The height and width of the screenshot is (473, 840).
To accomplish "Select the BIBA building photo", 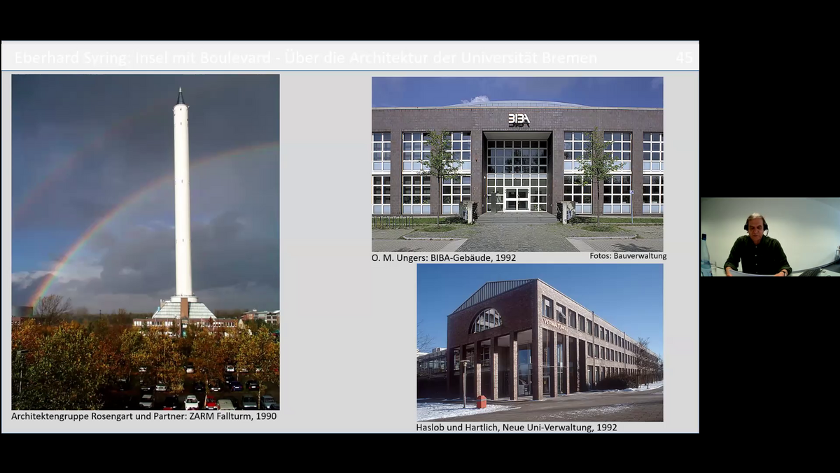I will click(x=517, y=164).
